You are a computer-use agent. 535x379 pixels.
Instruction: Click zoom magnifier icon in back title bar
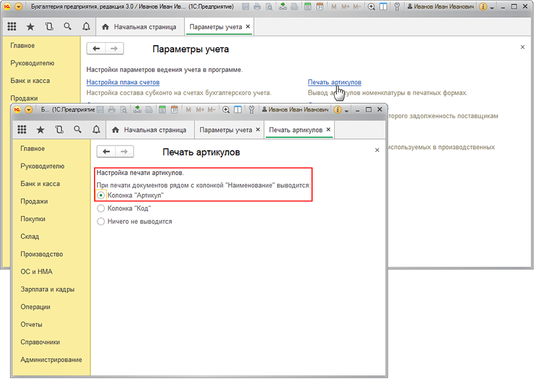pyautogui.click(x=371, y=7)
